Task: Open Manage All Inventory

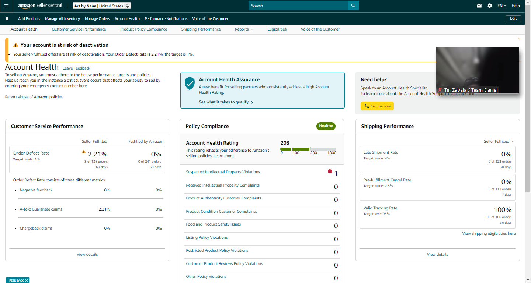Action: tap(62, 18)
